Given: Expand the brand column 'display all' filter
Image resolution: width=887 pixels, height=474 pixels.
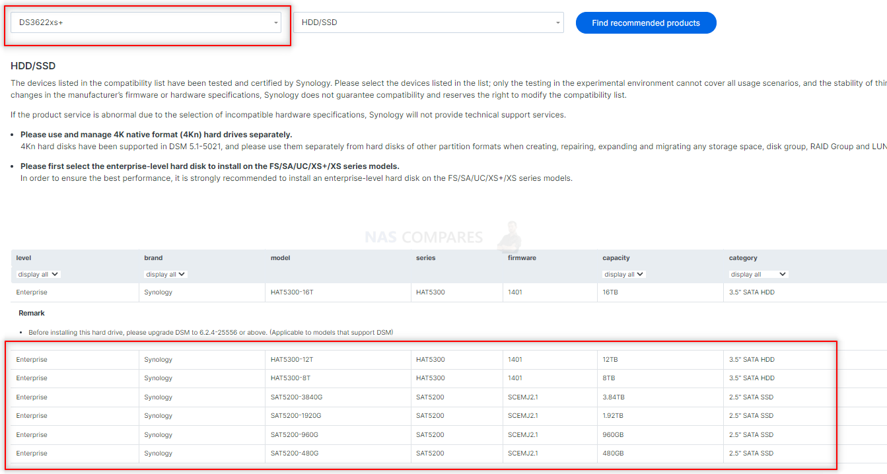Looking at the screenshot, I should 166,274.
